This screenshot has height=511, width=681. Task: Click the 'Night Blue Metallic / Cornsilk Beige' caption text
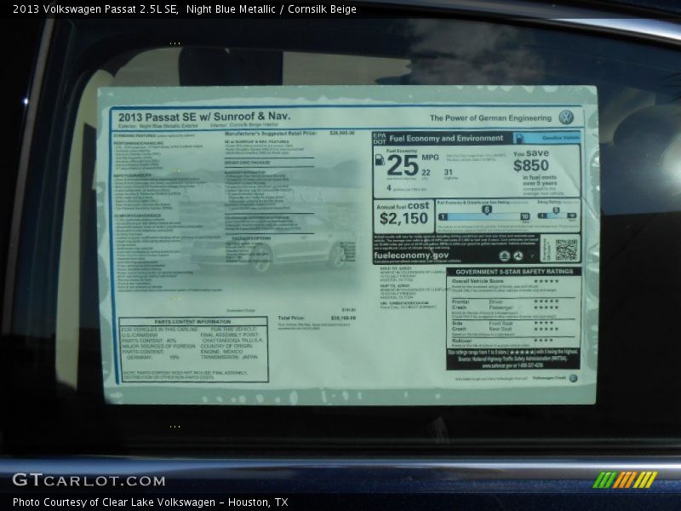pyautogui.click(x=272, y=9)
